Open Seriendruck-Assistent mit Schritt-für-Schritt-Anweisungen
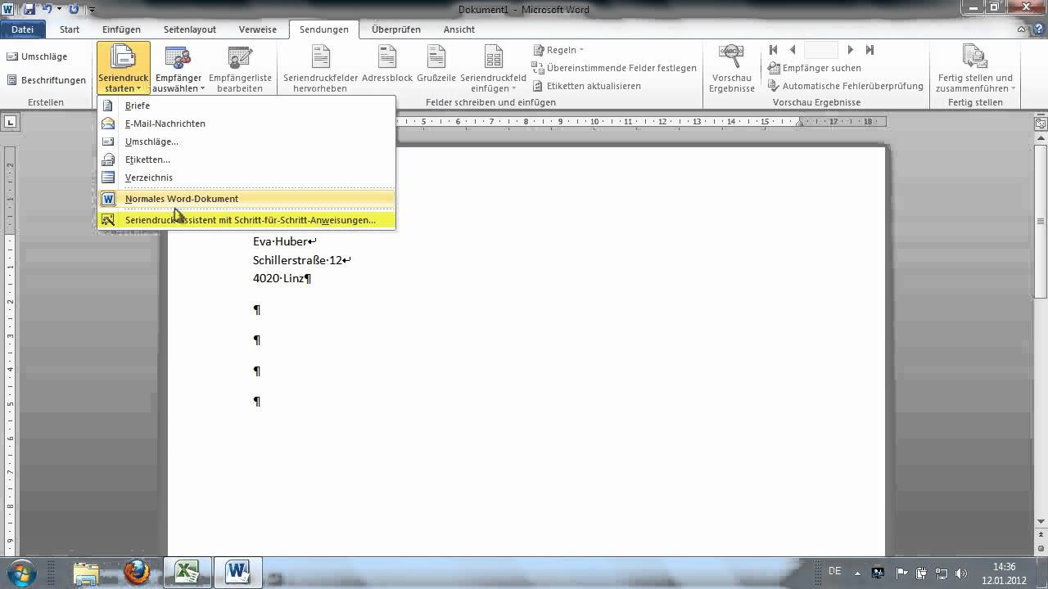 pos(246,220)
